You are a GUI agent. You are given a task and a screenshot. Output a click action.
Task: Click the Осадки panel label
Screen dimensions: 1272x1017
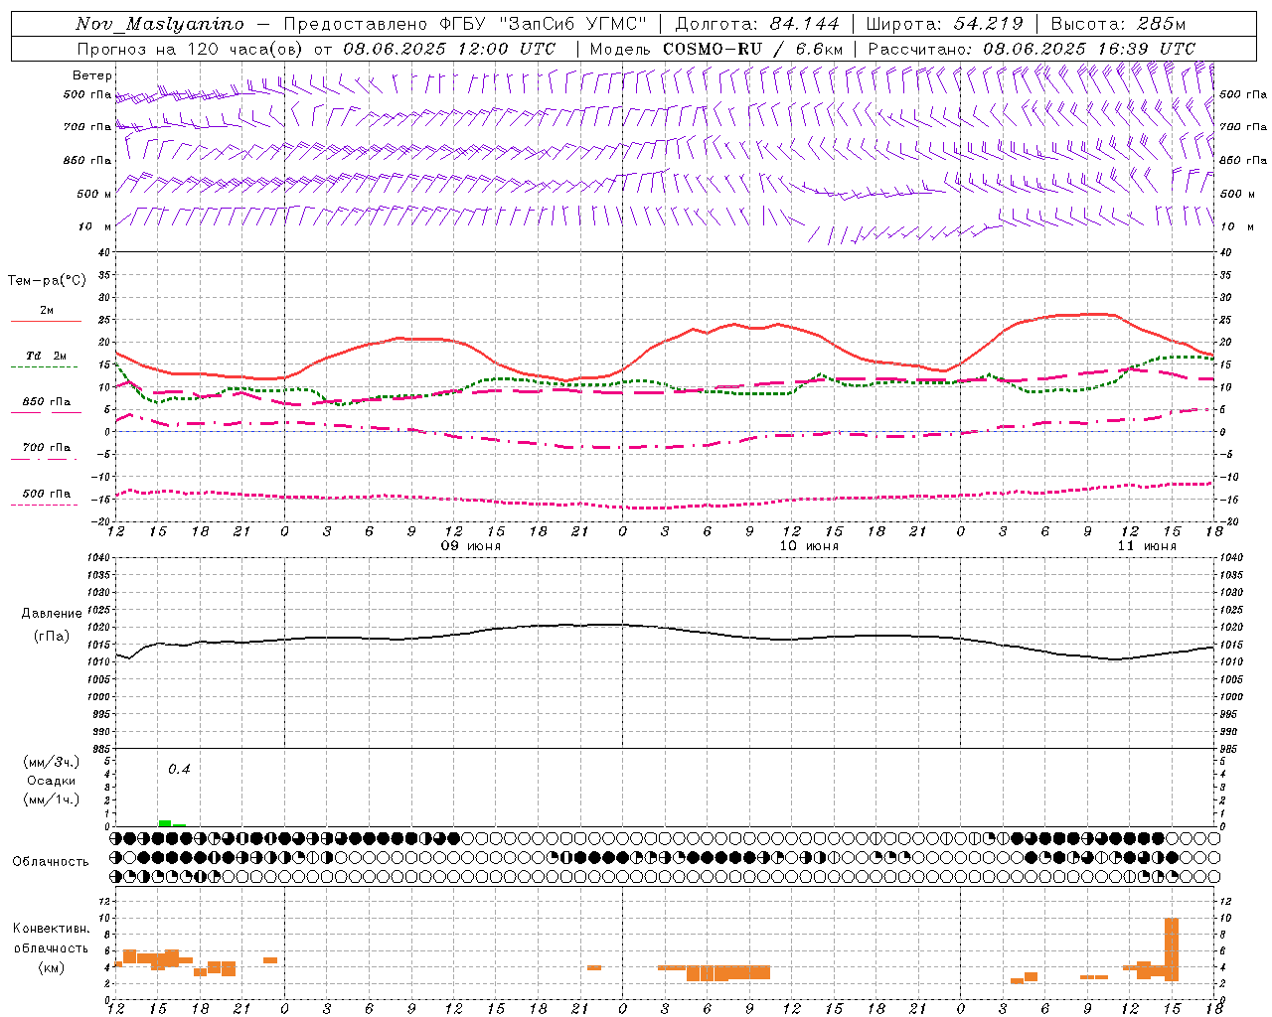click(52, 781)
